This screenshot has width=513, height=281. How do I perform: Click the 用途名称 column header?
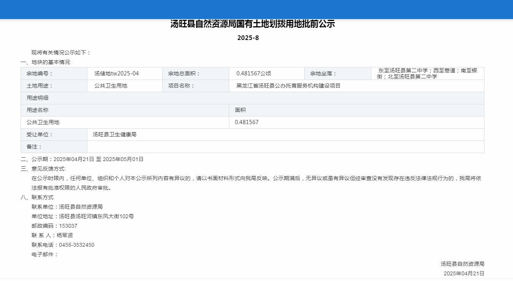125,110
